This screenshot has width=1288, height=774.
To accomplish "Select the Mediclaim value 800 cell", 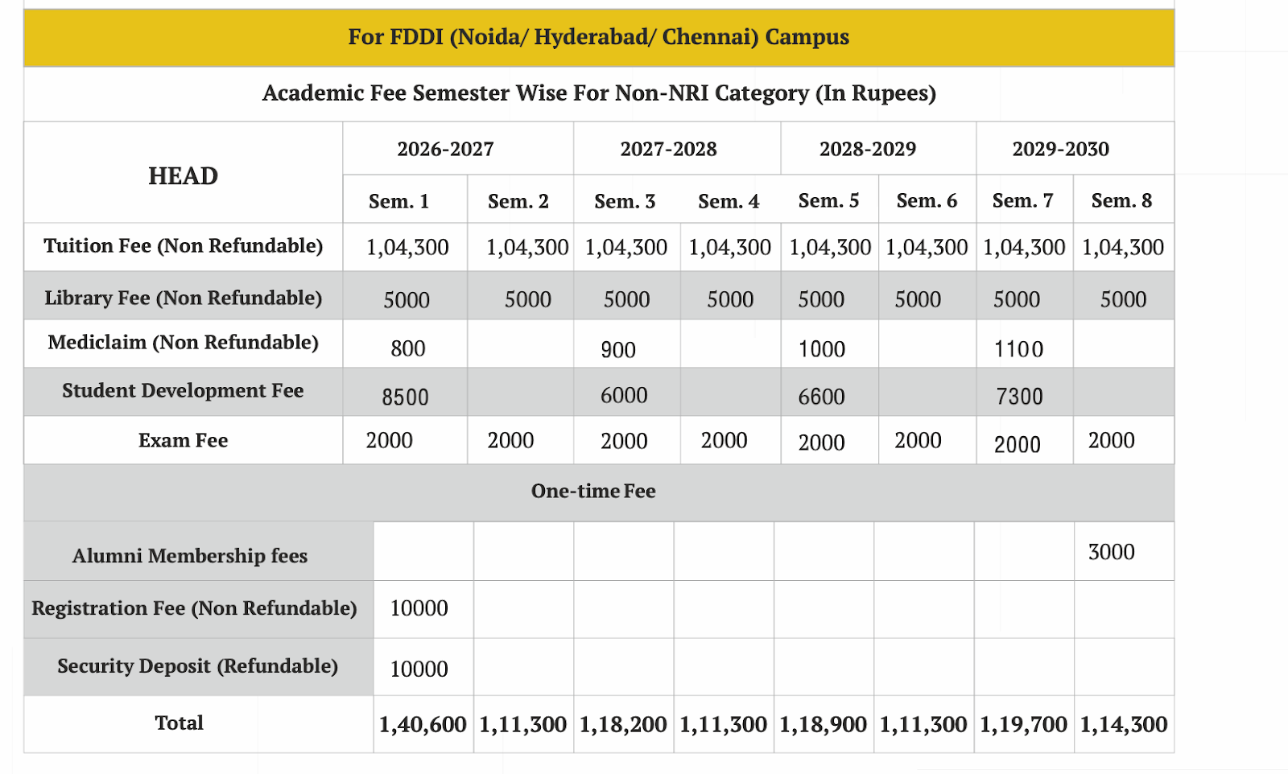I will (x=407, y=348).
